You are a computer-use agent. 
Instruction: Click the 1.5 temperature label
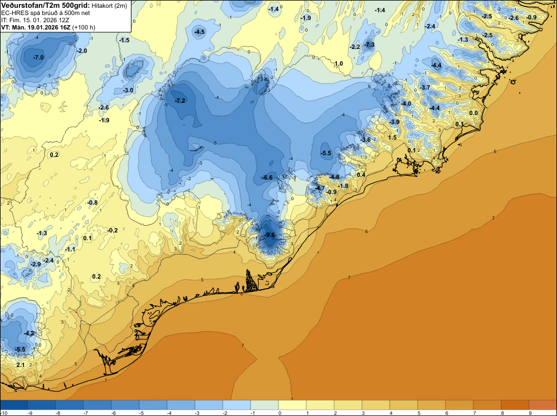point(392,137)
